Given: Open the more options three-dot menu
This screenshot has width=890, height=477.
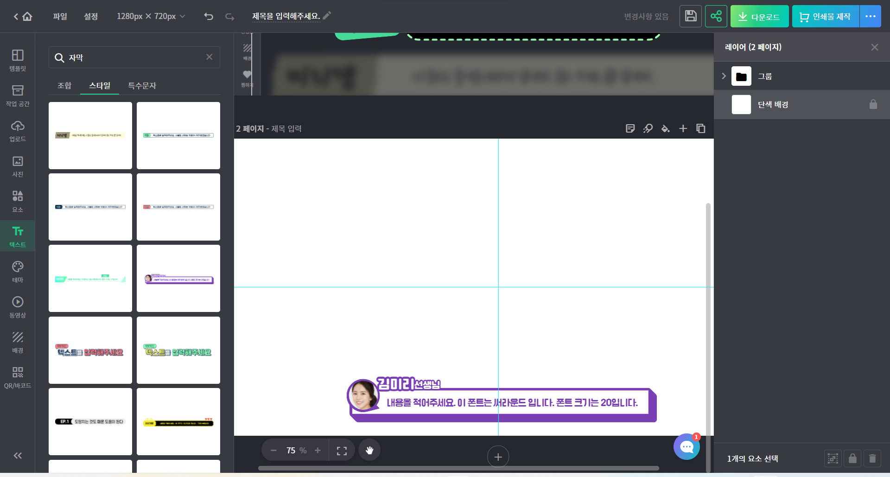Looking at the screenshot, I should click(x=871, y=16).
